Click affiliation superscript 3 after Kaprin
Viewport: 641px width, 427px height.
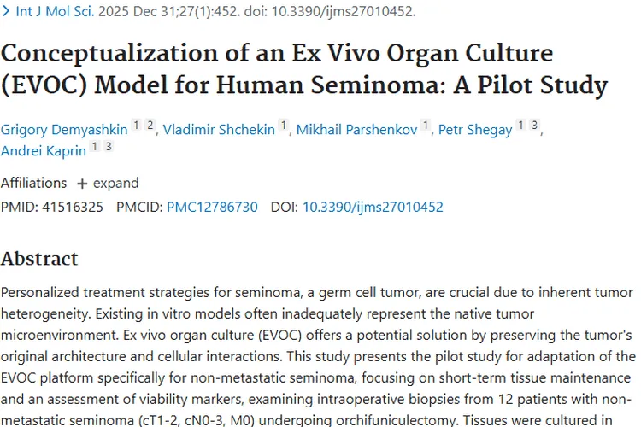pos(108,147)
